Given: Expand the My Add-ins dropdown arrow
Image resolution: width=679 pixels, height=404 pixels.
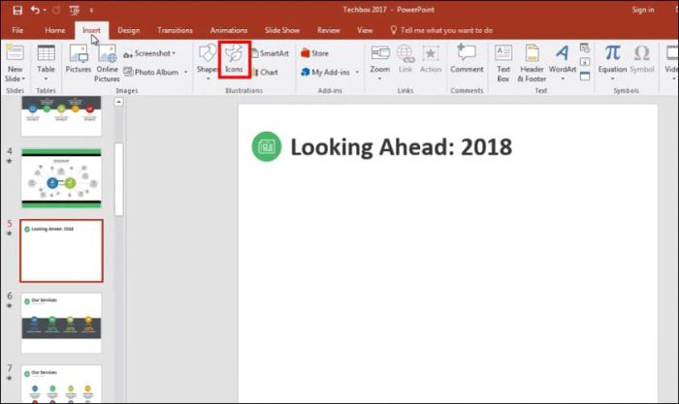Looking at the screenshot, I should point(357,73).
